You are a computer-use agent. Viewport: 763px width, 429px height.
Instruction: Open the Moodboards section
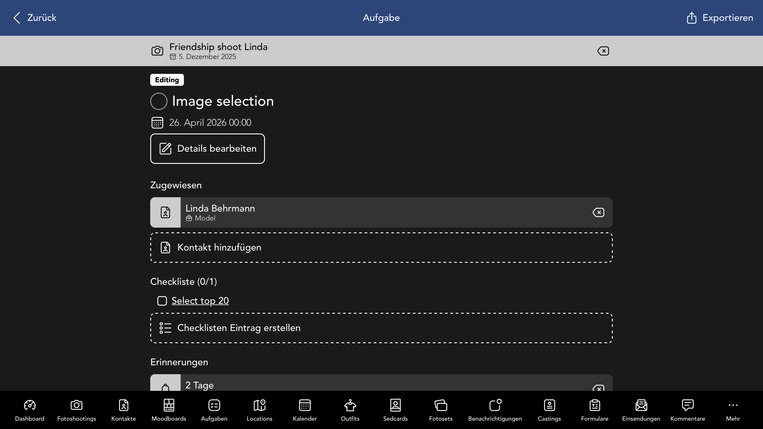click(169, 410)
